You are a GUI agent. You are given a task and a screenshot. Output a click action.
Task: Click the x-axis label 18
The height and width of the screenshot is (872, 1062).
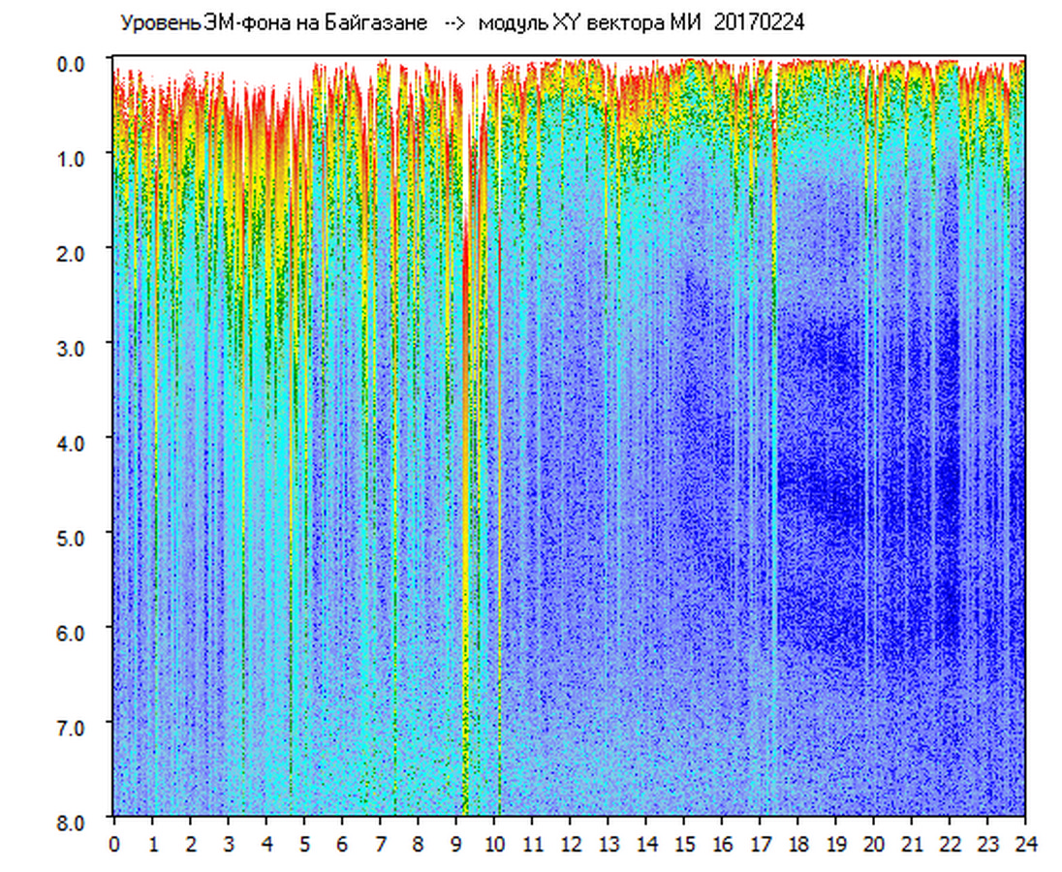click(x=797, y=844)
